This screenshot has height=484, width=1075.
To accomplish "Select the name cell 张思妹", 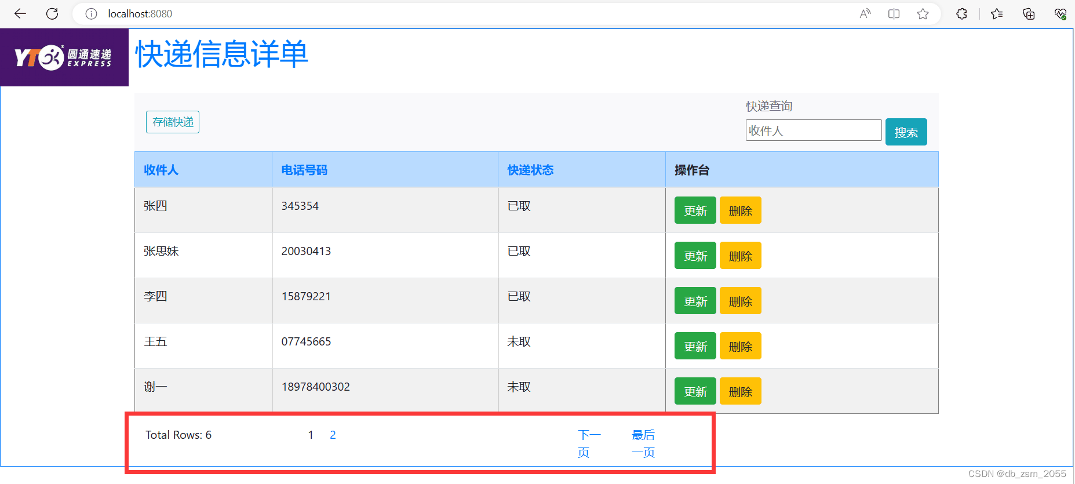I will click(x=161, y=251).
